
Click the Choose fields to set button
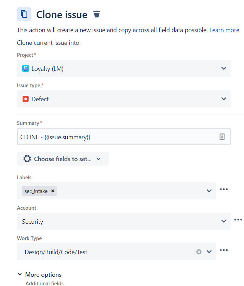pos(63,159)
